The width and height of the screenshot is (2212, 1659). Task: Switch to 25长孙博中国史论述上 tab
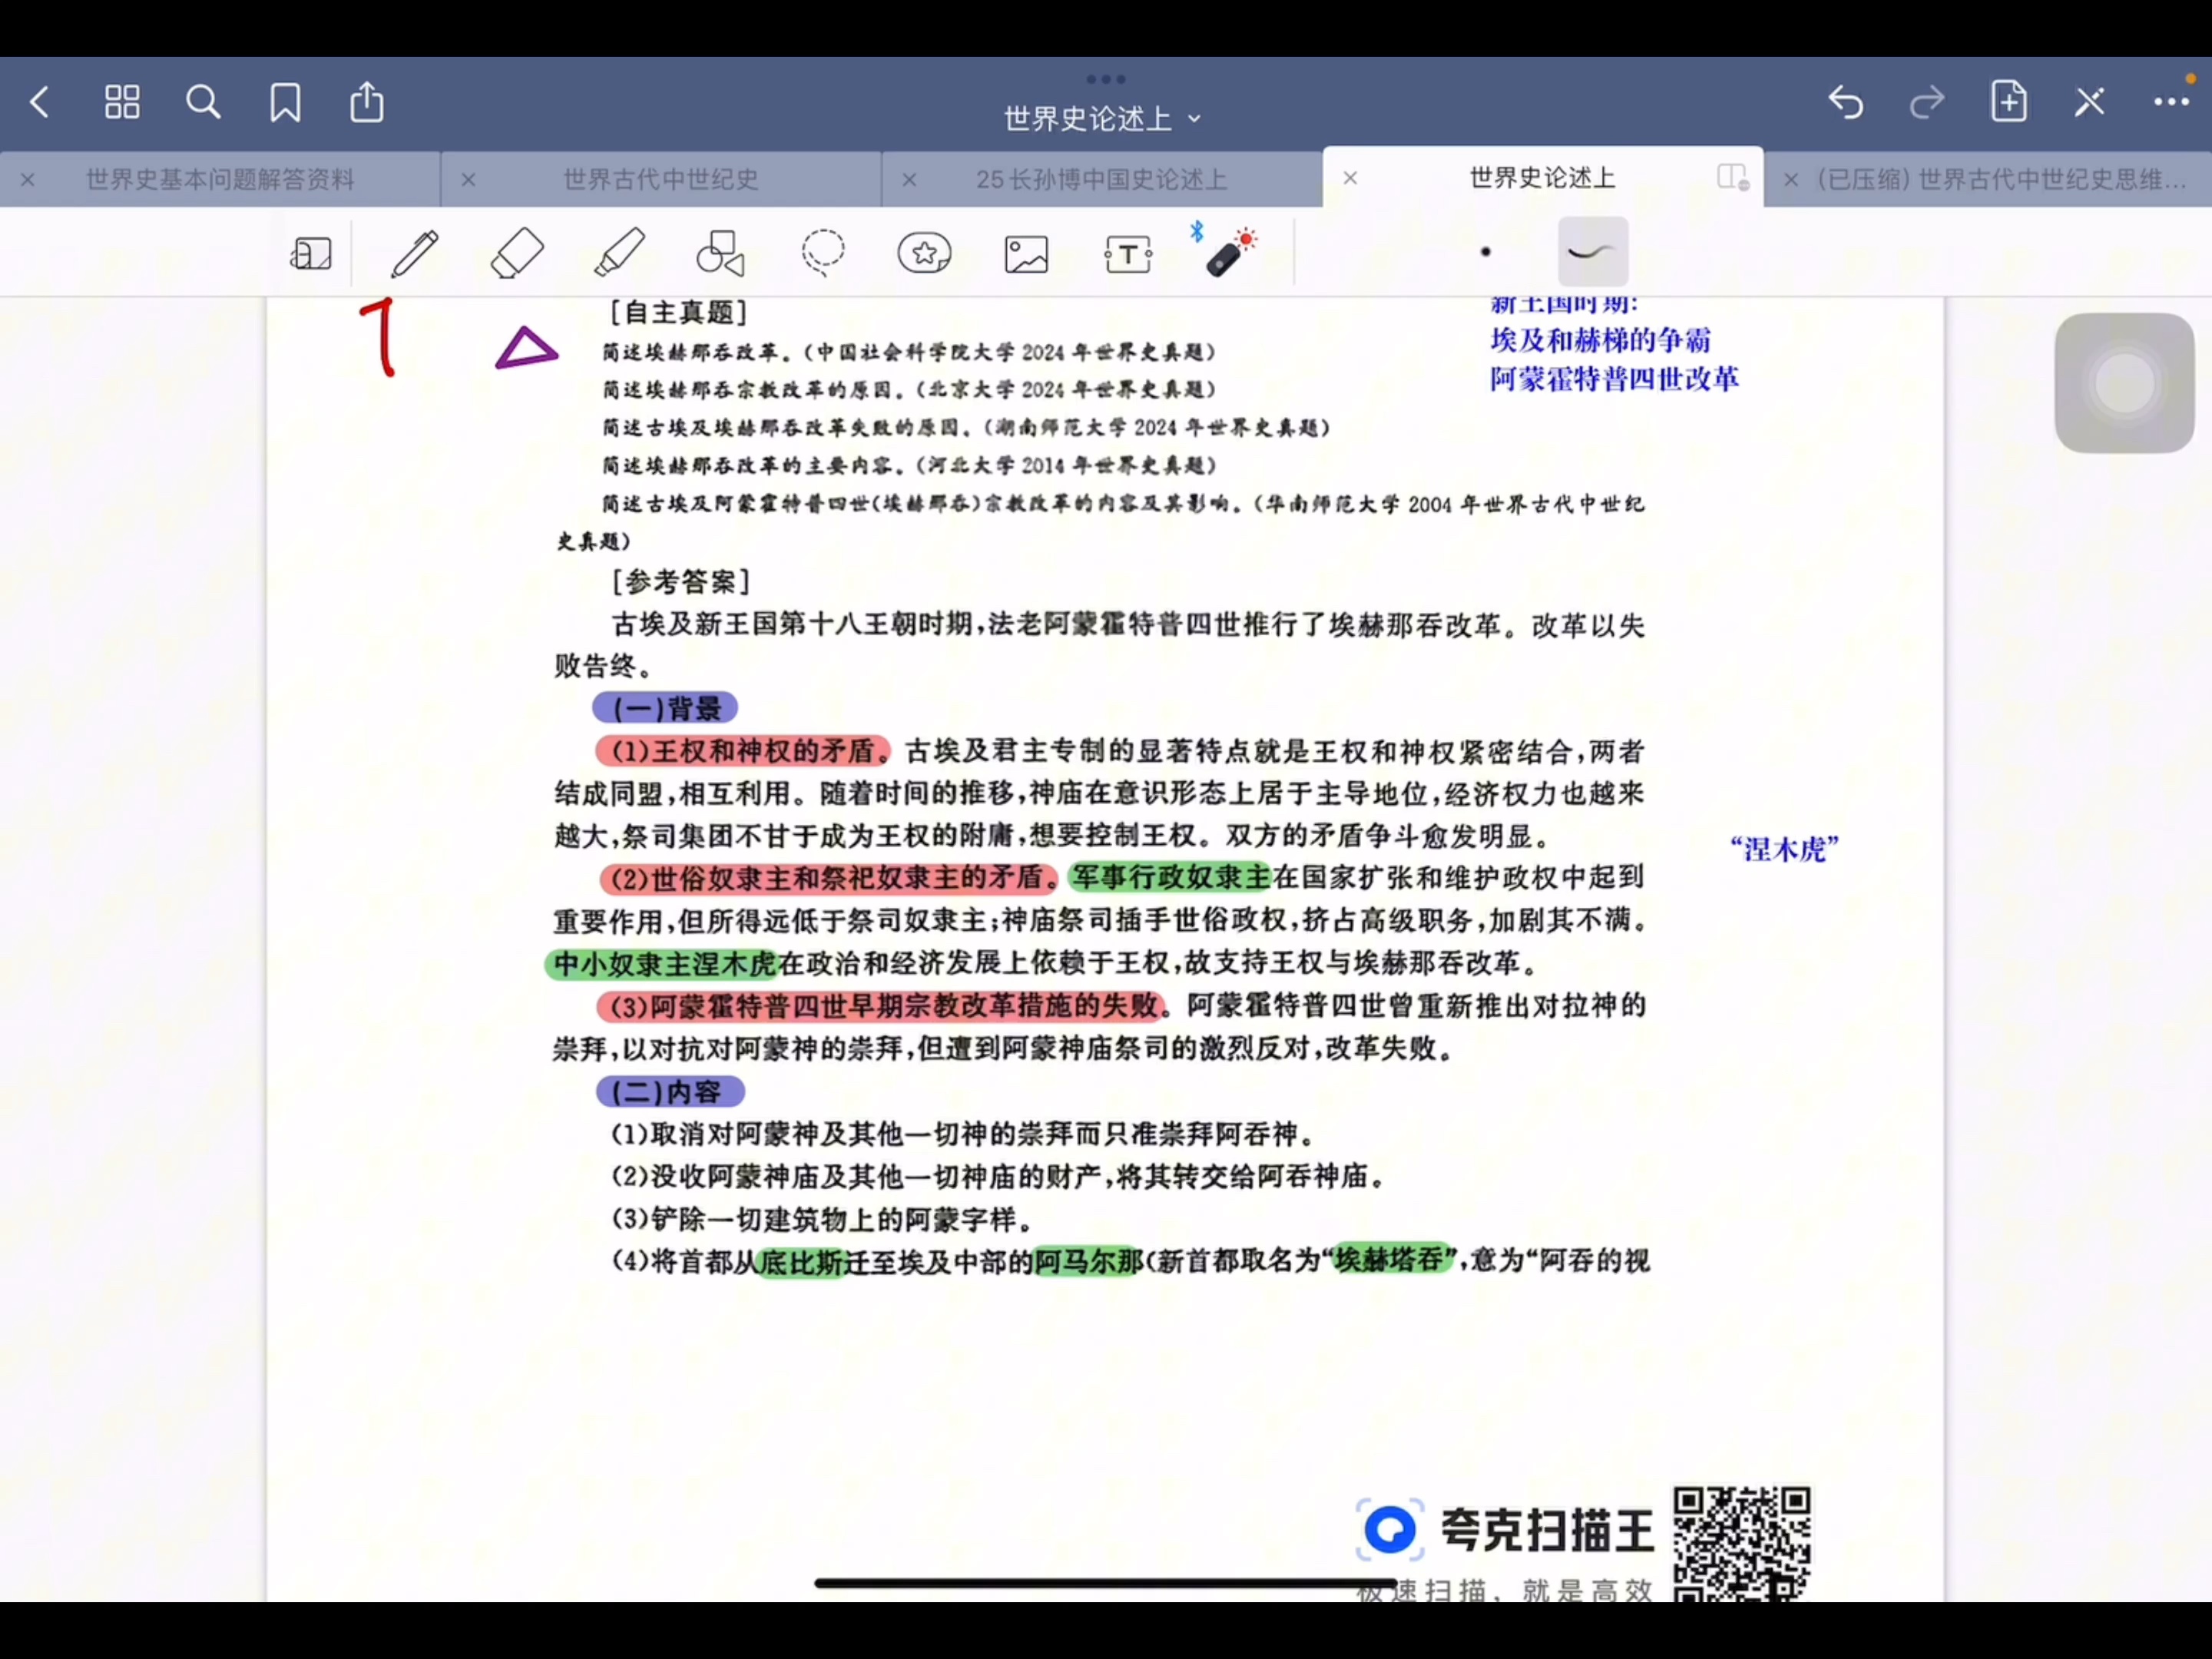tap(1101, 179)
